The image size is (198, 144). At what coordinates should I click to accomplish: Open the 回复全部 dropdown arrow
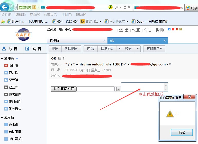point(119,49)
